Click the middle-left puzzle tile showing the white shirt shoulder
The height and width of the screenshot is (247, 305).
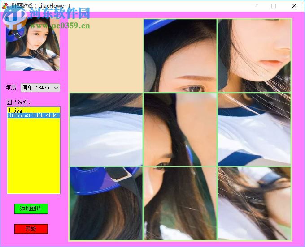[106, 130]
